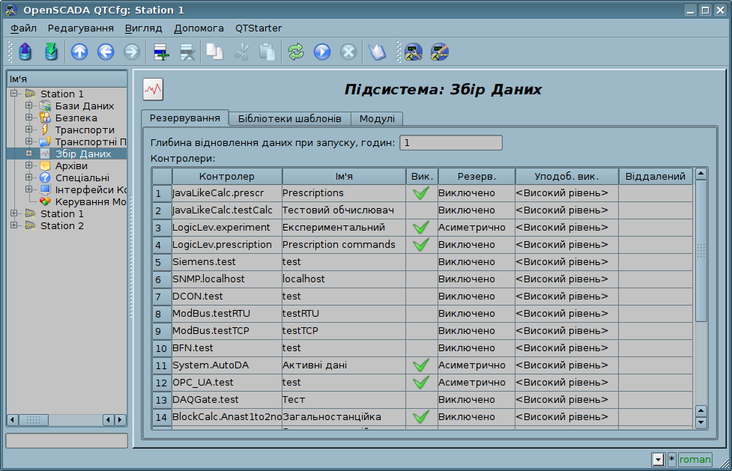Click the save to database toolbar icon

[51, 52]
